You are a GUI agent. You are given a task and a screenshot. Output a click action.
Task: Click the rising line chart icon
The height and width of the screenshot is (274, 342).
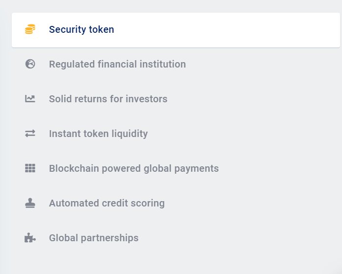click(x=30, y=99)
